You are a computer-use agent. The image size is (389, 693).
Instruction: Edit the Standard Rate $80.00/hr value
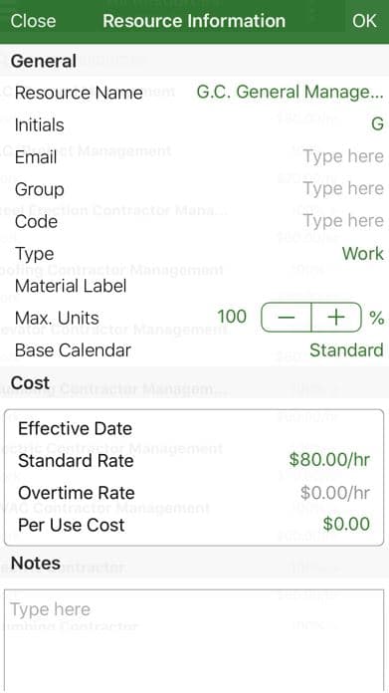click(329, 460)
